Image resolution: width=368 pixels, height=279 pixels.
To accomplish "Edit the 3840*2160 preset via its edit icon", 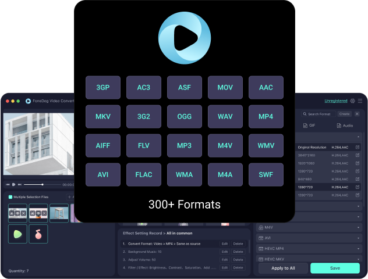I will pyautogui.click(x=358, y=155).
